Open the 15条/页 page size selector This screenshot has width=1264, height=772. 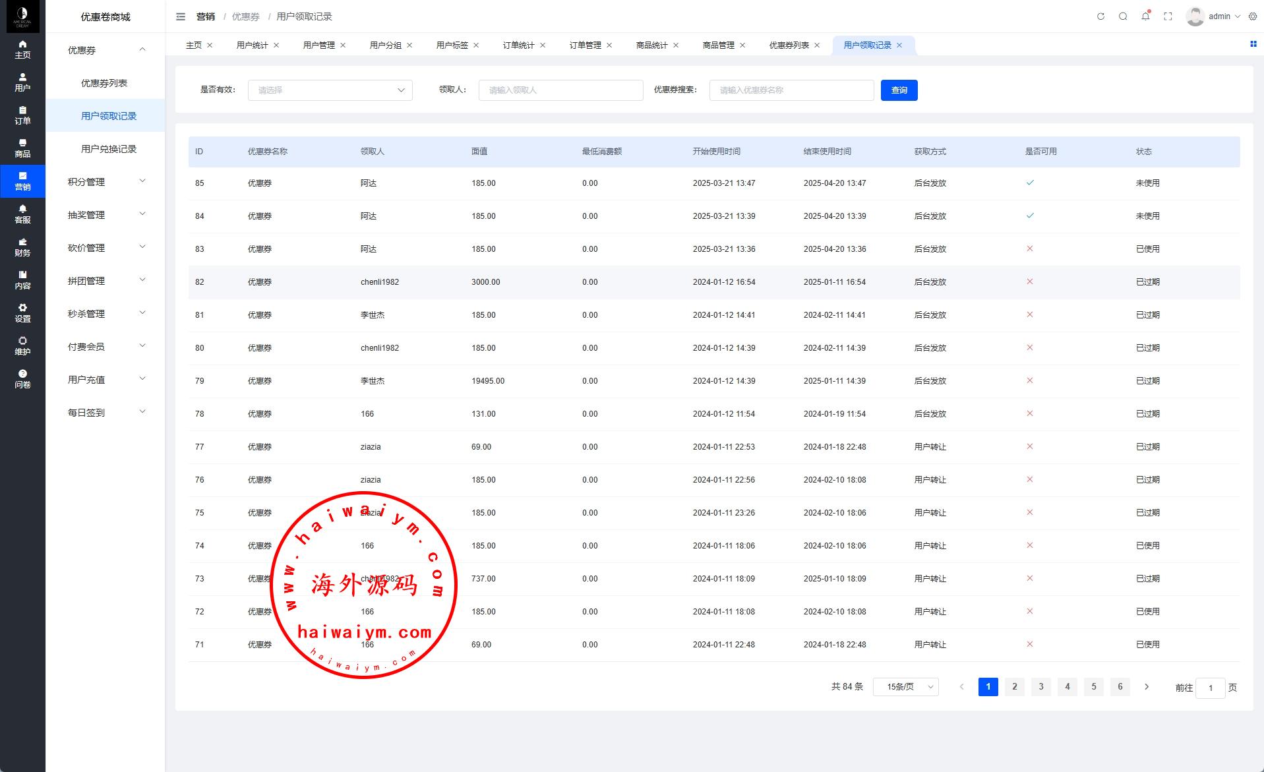(x=905, y=687)
